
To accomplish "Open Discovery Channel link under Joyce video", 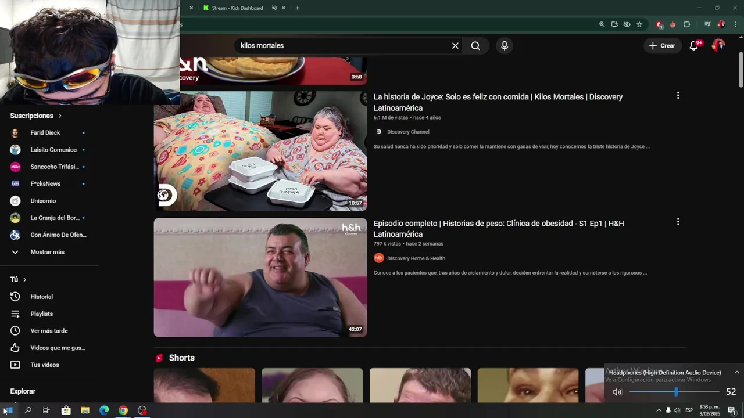I will click(x=408, y=132).
